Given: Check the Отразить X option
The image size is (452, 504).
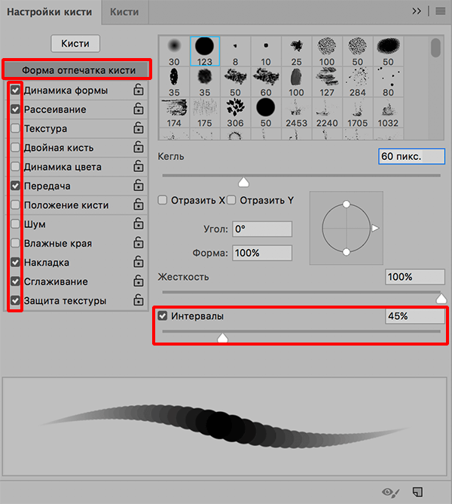Looking at the screenshot, I should pos(163,200).
